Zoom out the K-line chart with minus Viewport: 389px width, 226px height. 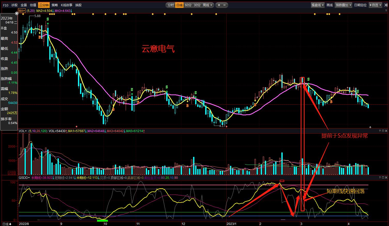[x=224, y=5]
